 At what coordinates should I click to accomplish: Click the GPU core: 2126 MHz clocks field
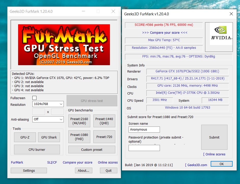[x=187, y=86]
